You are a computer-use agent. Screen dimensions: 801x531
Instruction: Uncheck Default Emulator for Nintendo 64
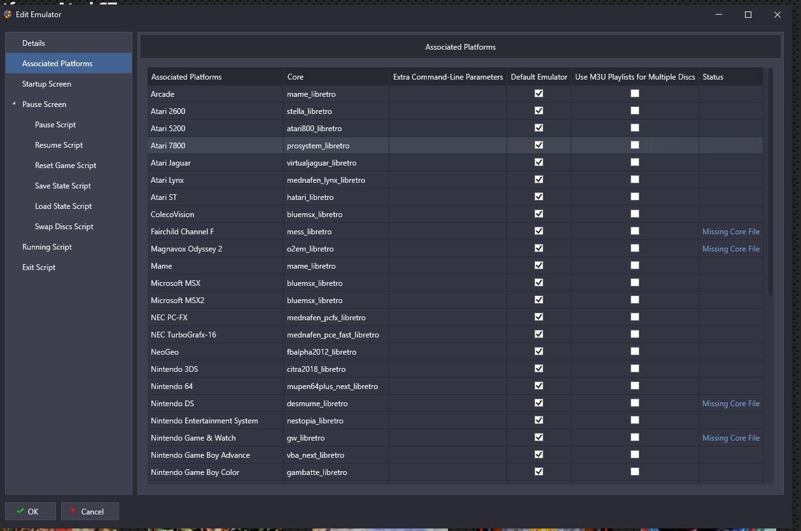539,386
